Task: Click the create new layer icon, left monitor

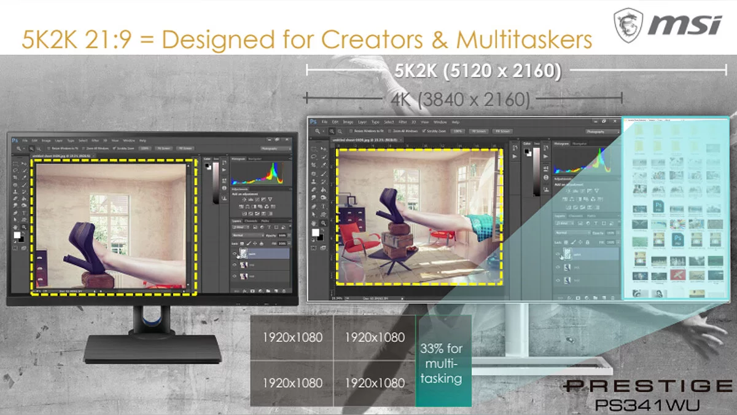Action: point(276,291)
